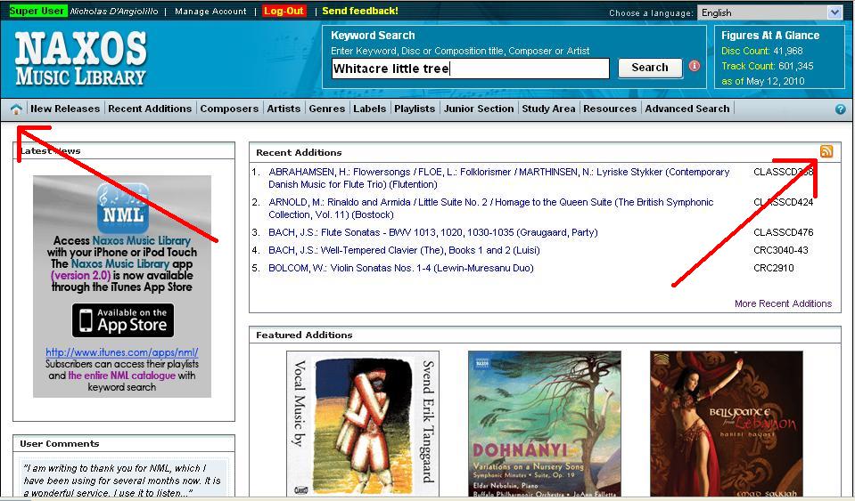
Task: Open Junior Section menu item
Action: pyautogui.click(x=479, y=109)
